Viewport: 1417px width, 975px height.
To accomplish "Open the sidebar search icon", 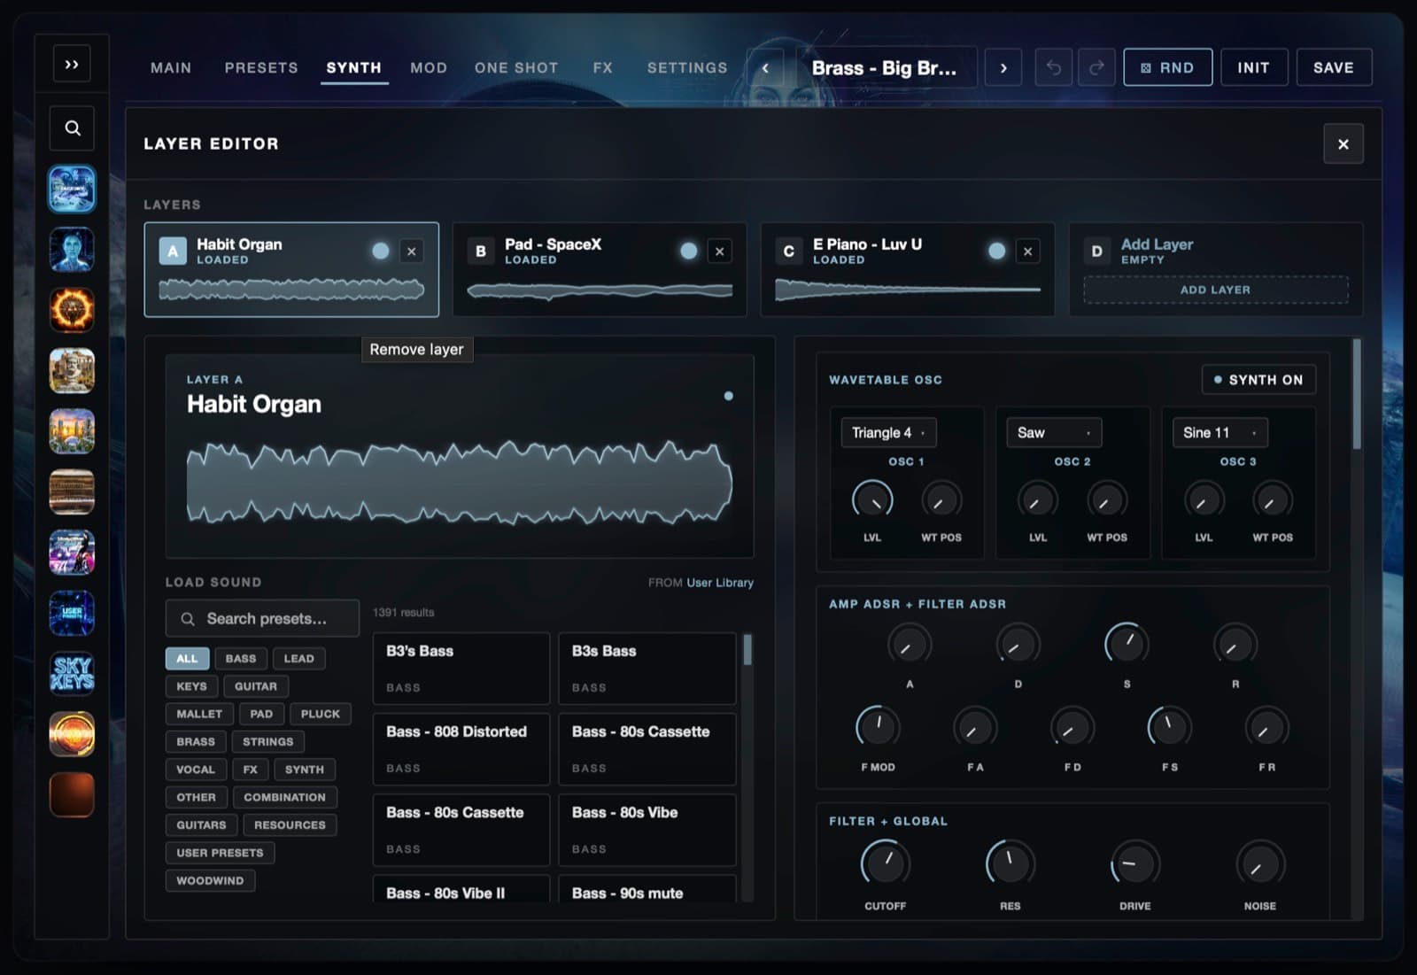I will pyautogui.click(x=73, y=128).
